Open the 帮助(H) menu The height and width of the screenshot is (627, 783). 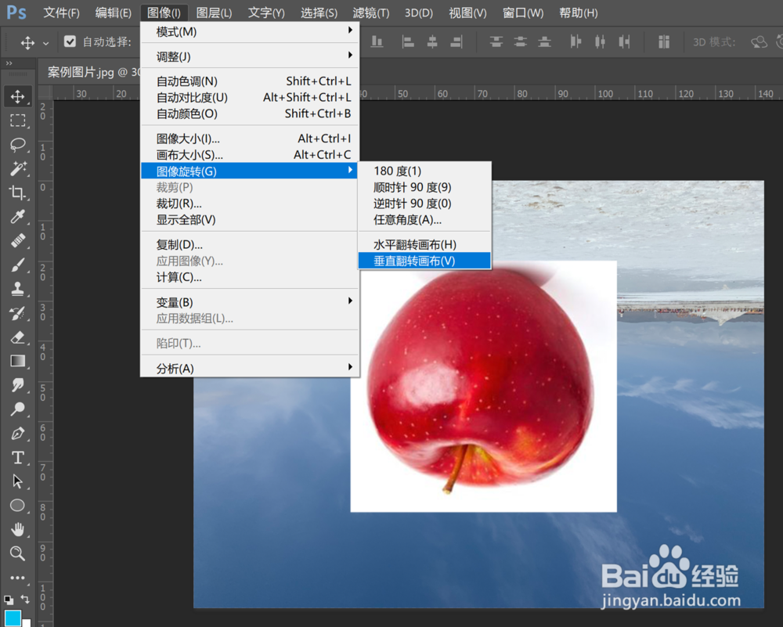[x=579, y=13]
